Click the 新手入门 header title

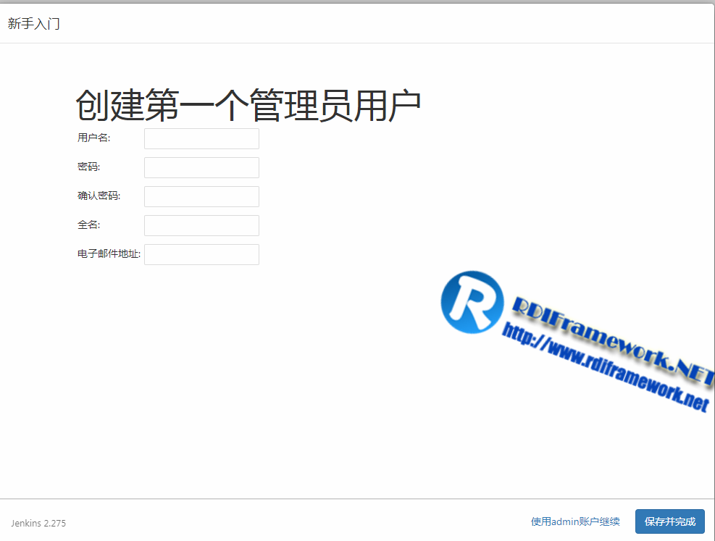(x=34, y=24)
